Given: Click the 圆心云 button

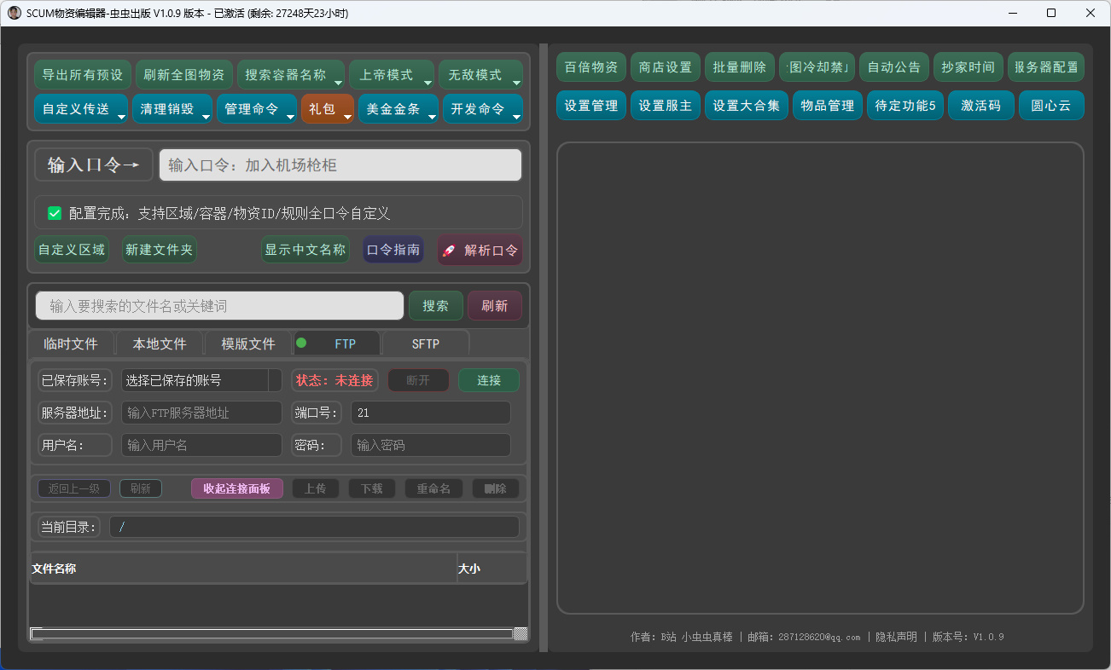Looking at the screenshot, I should pos(1051,106).
